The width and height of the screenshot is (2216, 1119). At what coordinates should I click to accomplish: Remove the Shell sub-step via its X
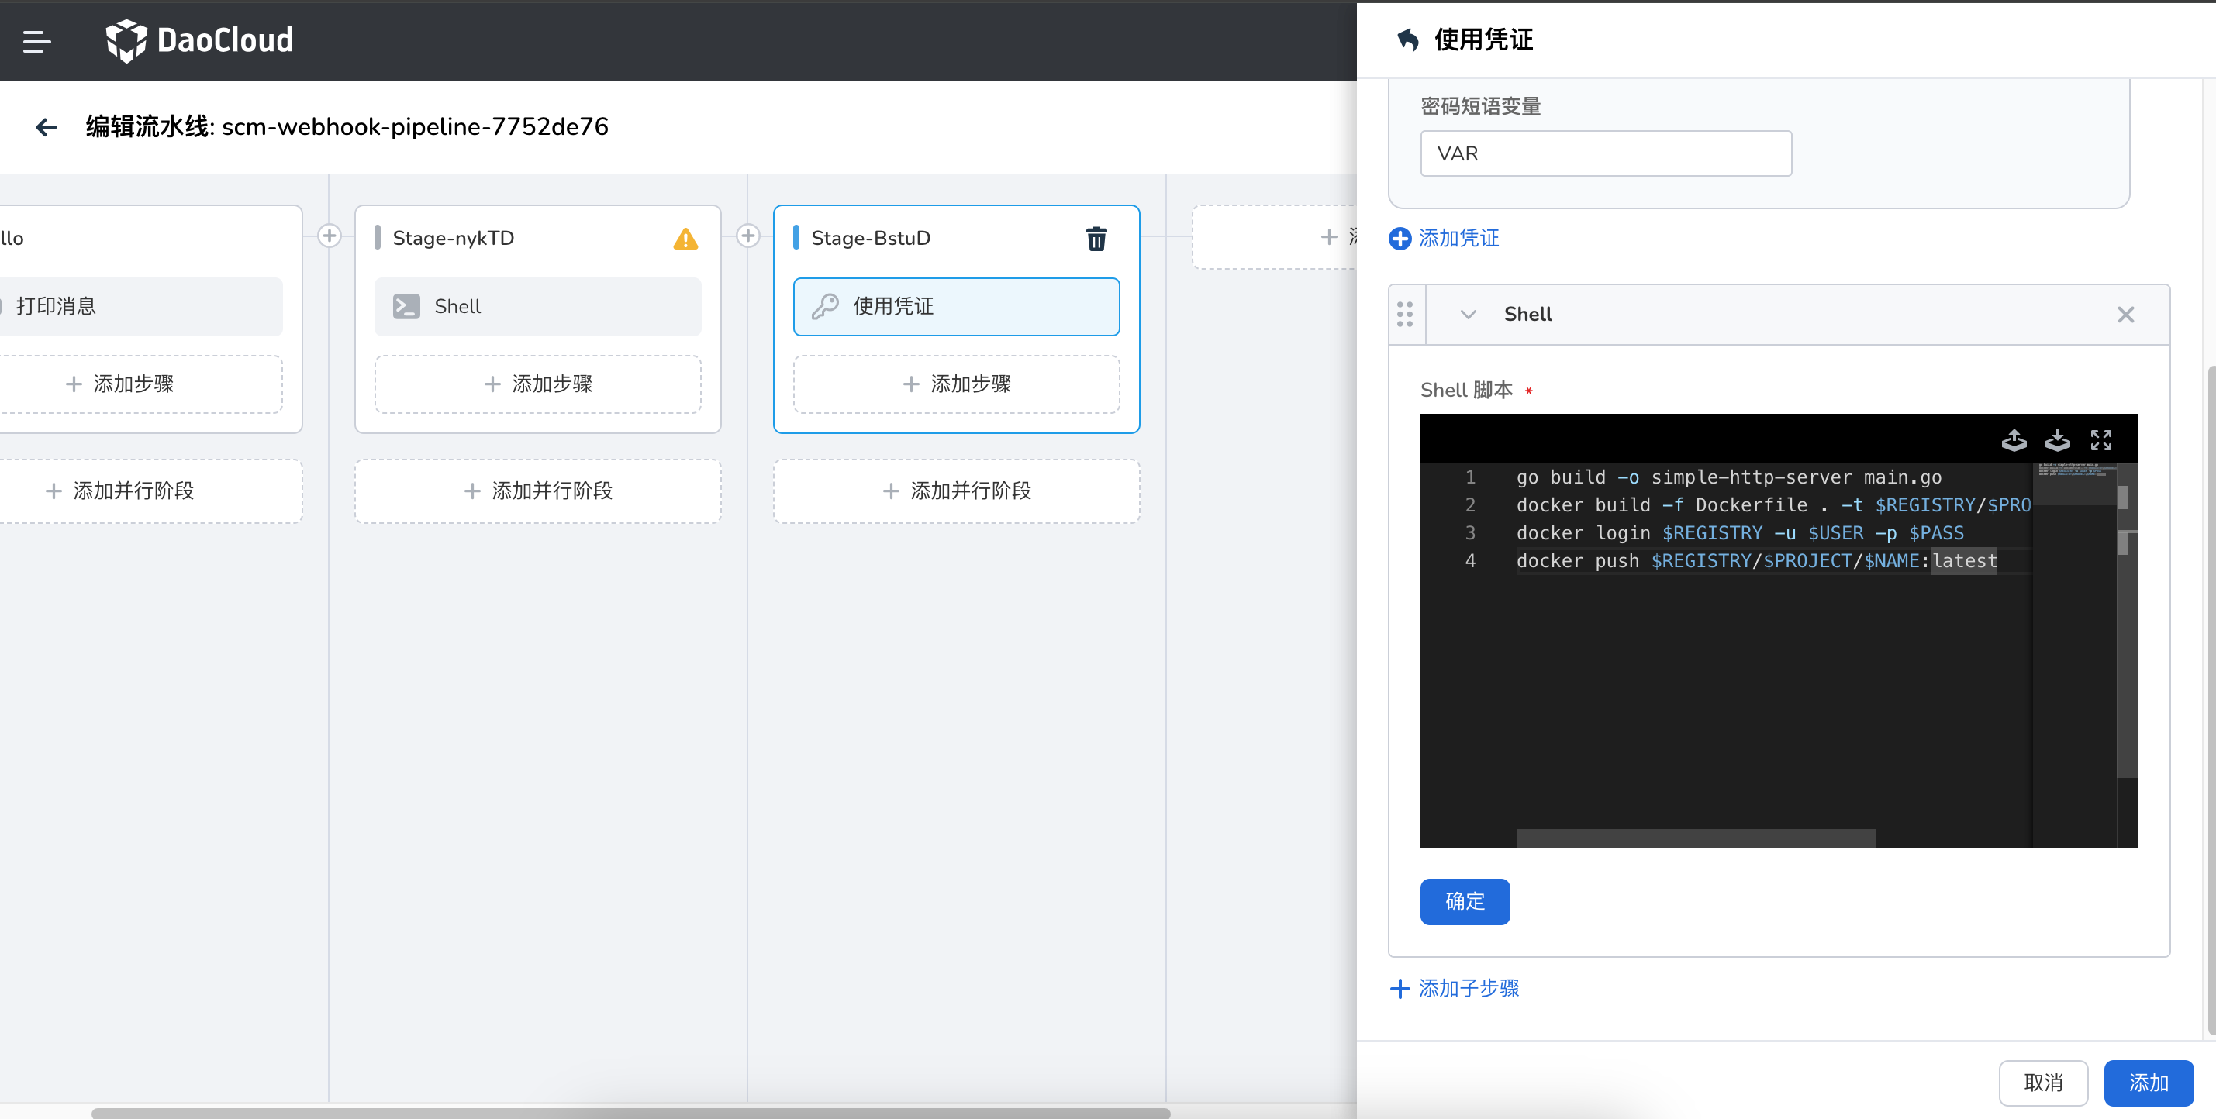[x=2126, y=315]
